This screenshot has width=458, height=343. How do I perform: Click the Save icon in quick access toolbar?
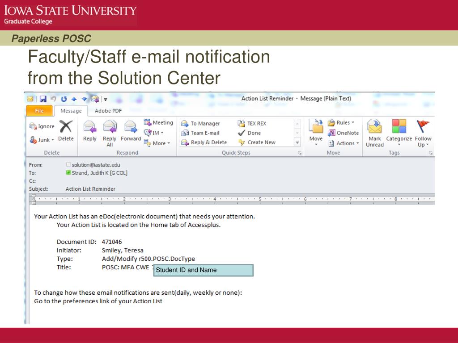43,99
